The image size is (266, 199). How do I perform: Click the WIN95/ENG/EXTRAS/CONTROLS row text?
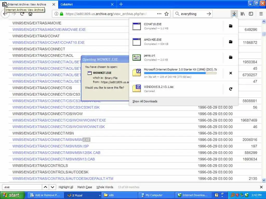click(x=40, y=166)
